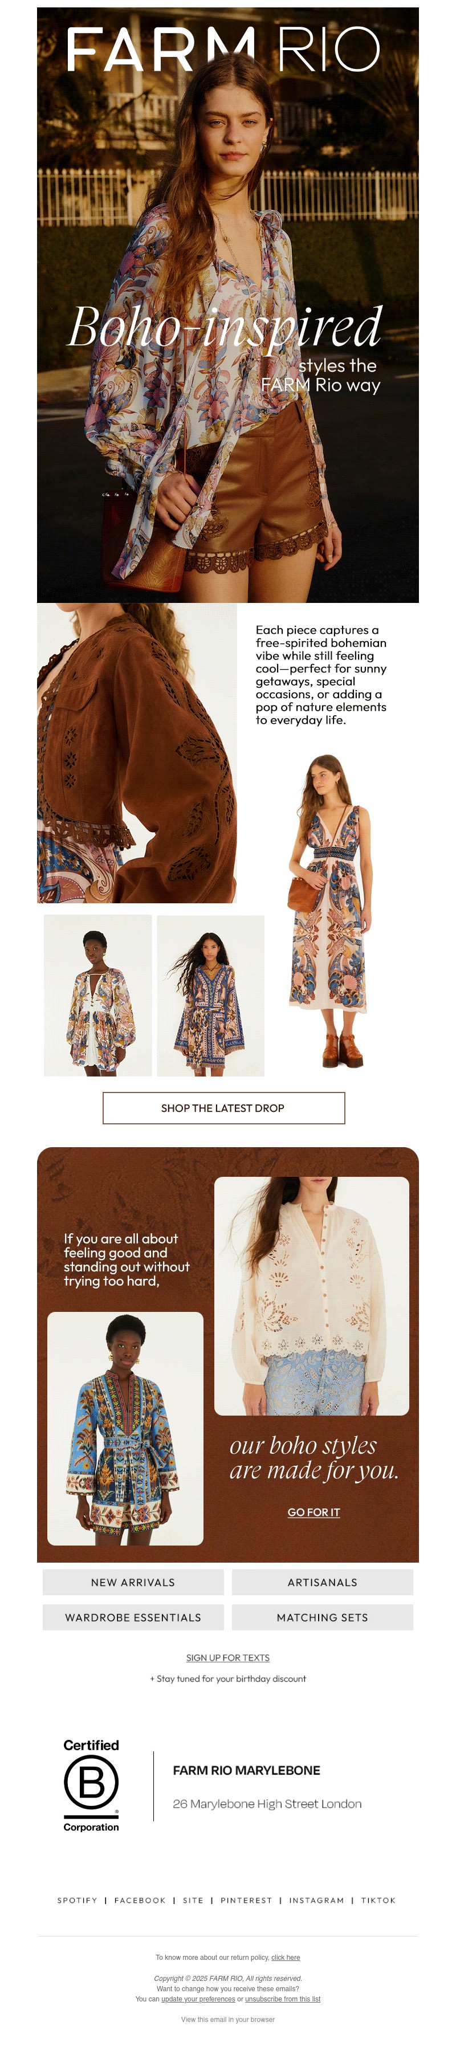Select the ARTISANALS category
This screenshot has width=456, height=2063.
pos(322,1581)
